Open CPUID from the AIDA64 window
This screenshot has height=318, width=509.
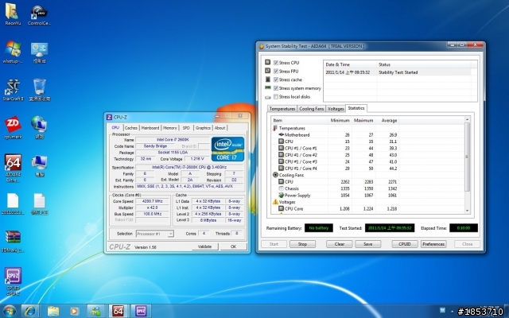point(405,244)
